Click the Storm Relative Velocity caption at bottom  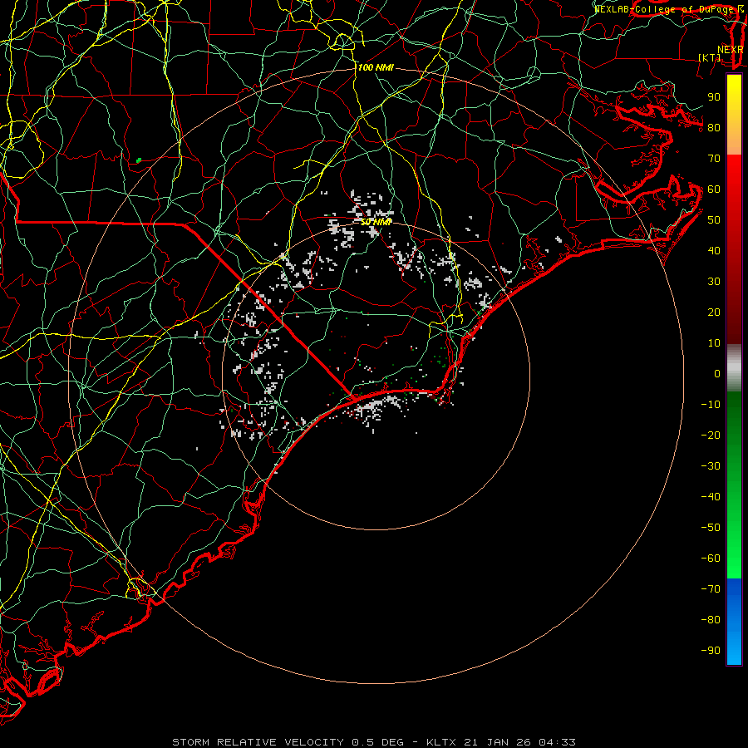(x=374, y=742)
